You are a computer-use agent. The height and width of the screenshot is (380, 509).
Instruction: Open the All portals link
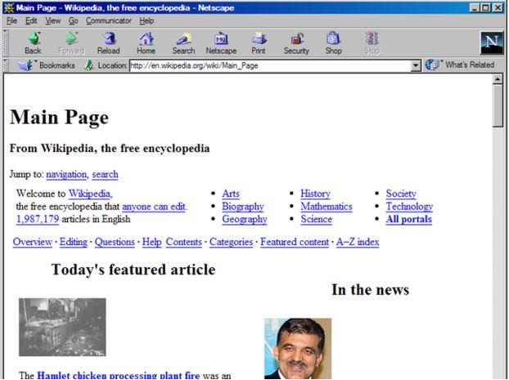pyautogui.click(x=409, y=219)
